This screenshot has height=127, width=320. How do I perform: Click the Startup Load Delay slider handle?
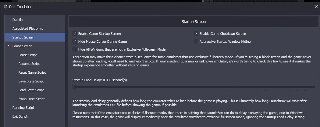pos(74,87)
